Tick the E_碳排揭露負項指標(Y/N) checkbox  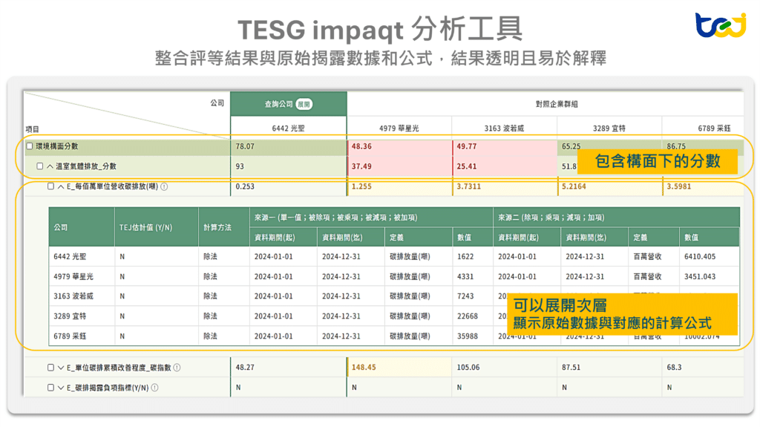point(50,388)
